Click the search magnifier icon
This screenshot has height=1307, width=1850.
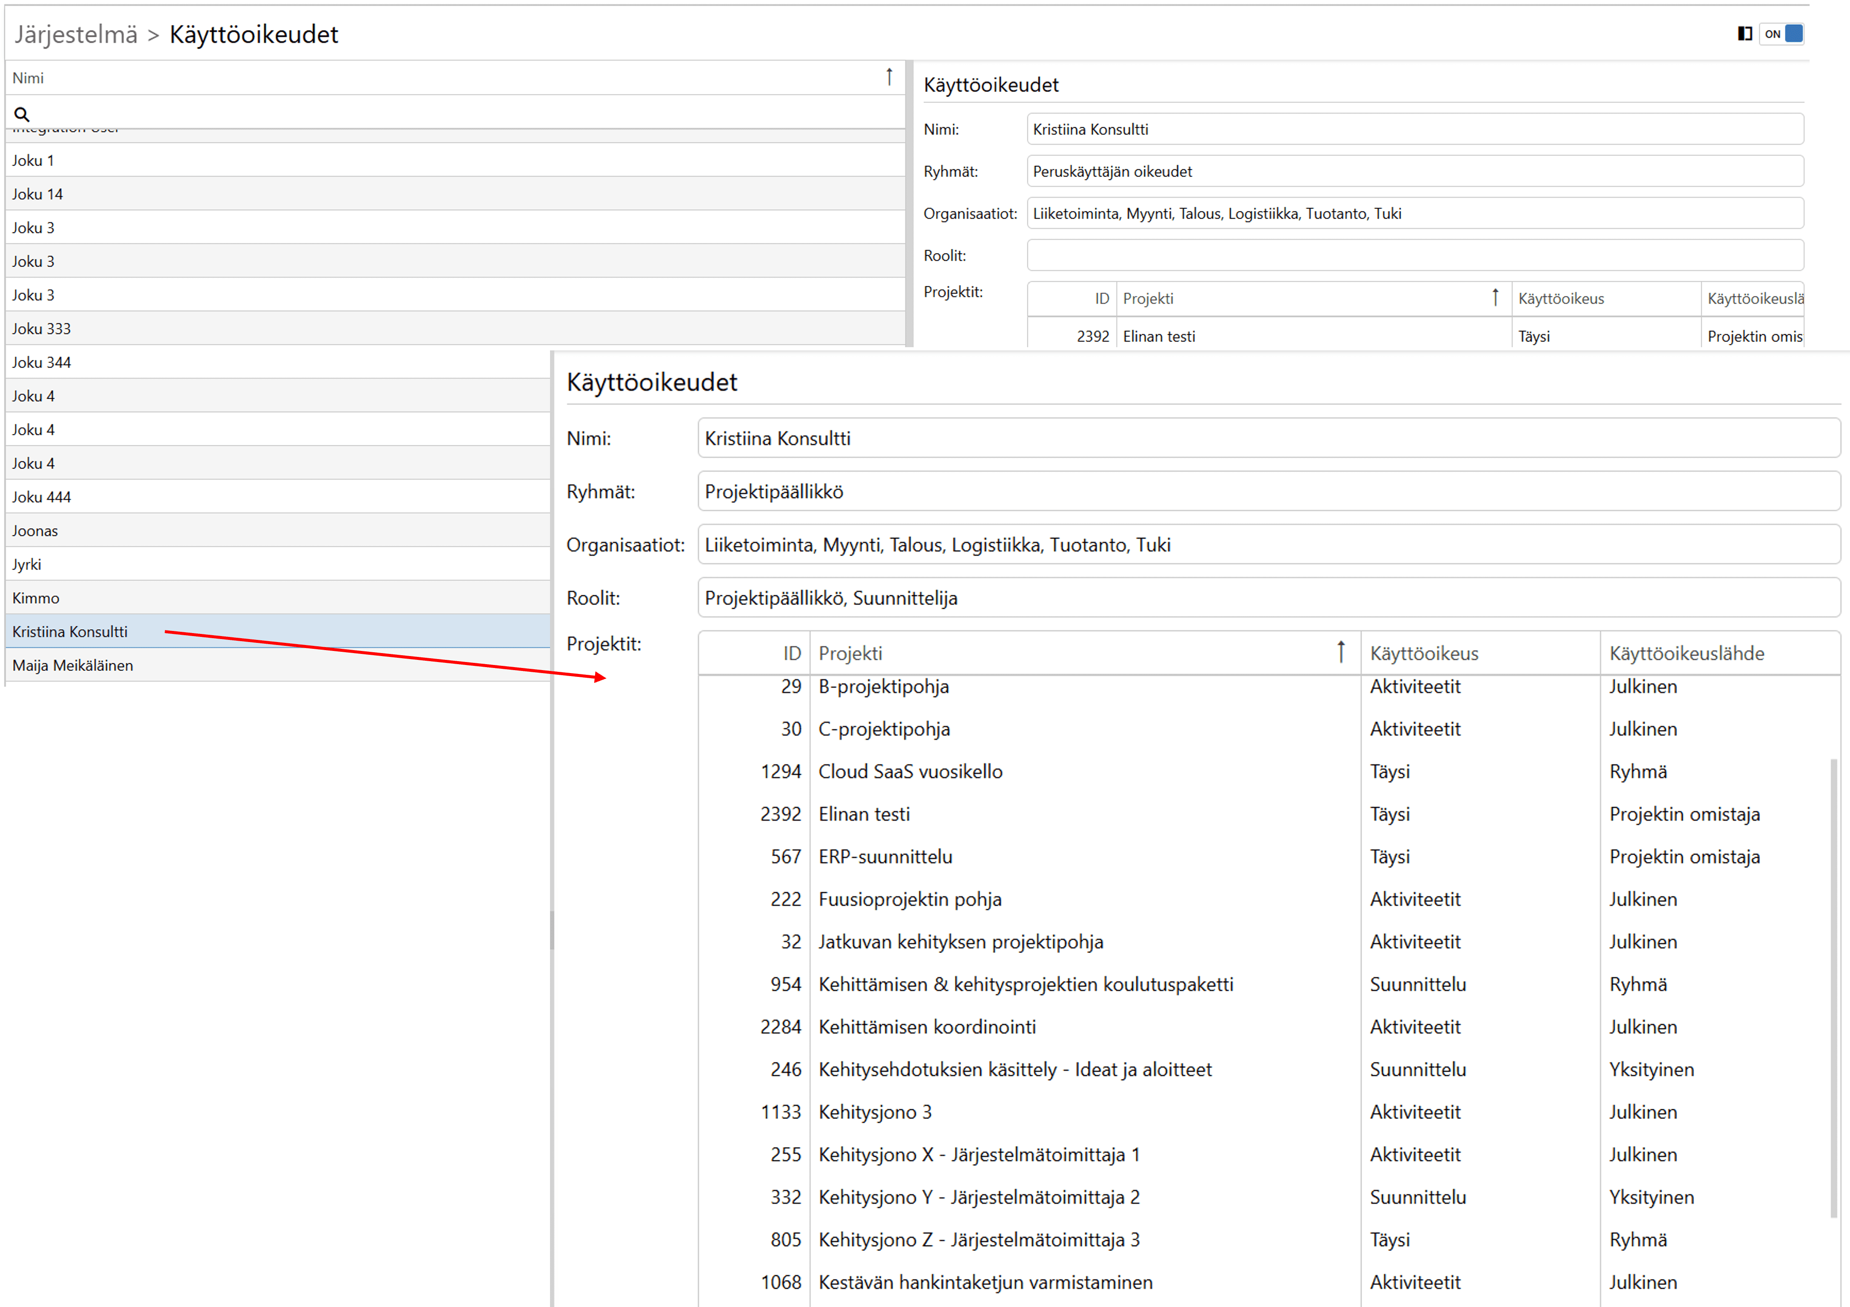pyautogui.click(x=22, y=114)
